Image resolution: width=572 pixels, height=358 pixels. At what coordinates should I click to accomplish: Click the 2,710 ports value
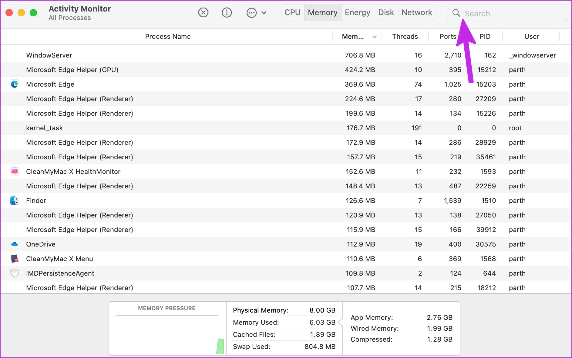click(x=453, y=55)
